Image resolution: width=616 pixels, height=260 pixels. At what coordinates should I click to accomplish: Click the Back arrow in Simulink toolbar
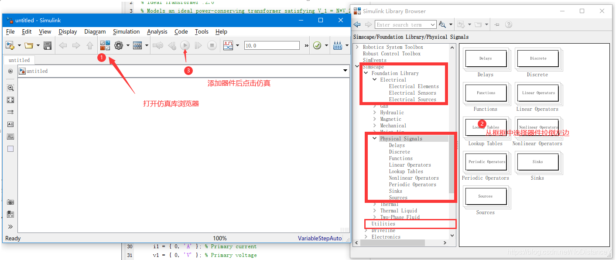tap(63, 45)
